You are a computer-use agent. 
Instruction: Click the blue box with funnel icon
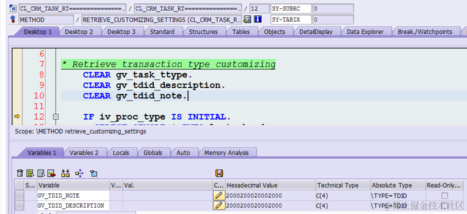click(x=93, y=173)
